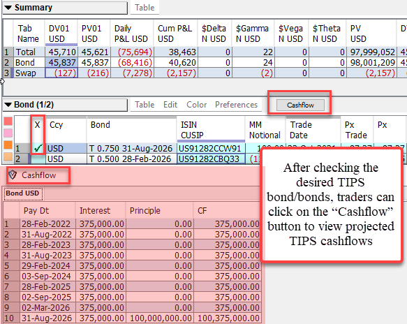Click the Principle column header

click(x=159, y=211)
